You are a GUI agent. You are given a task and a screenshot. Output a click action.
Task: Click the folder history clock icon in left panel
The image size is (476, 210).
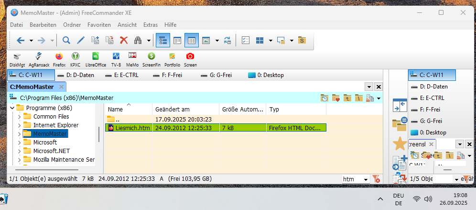[x=325, y=98]
